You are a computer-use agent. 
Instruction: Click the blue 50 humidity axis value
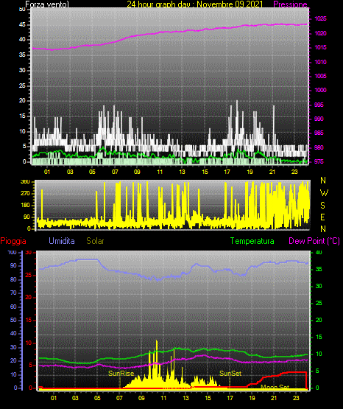[x=13, y=320]
